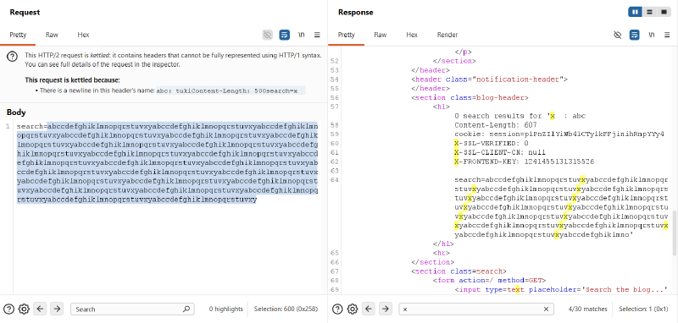Image resolution: width=678 pixels, height=323 pixels.
Task: Toggle \n line endings in Request panel
Action: pos(301,35)
